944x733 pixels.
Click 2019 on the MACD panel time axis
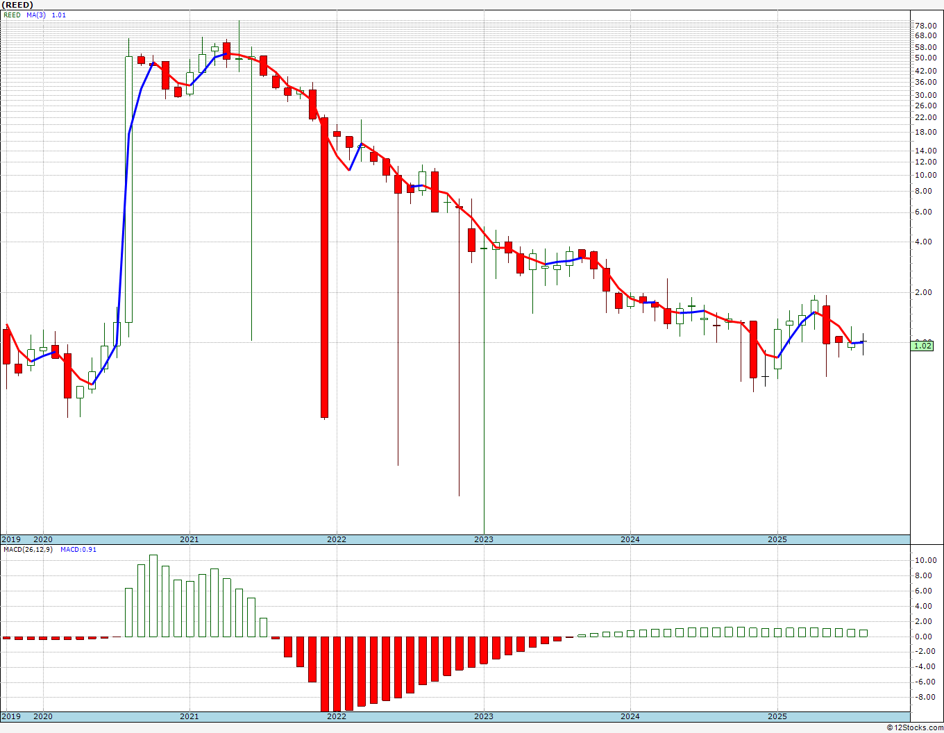coord(10,716)
